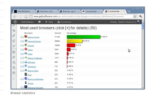Click the Mozilla SeaMonkey icon

(x=26, y=79)
